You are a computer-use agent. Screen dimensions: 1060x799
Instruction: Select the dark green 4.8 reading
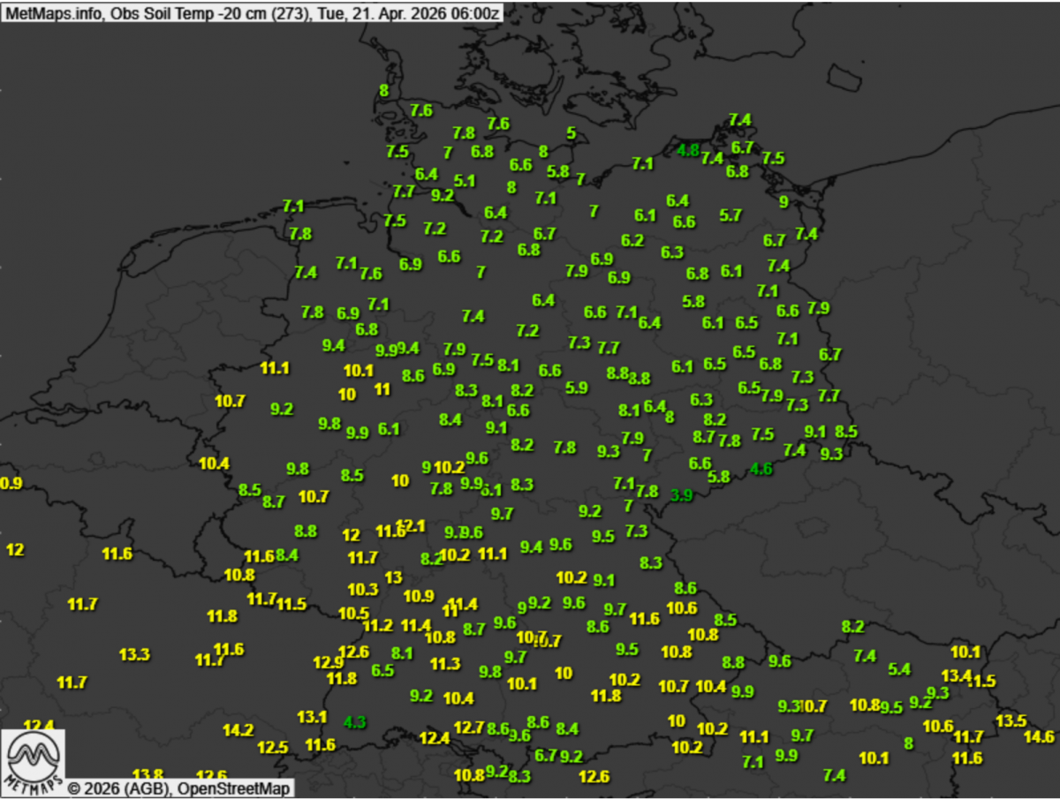[688, 150]
